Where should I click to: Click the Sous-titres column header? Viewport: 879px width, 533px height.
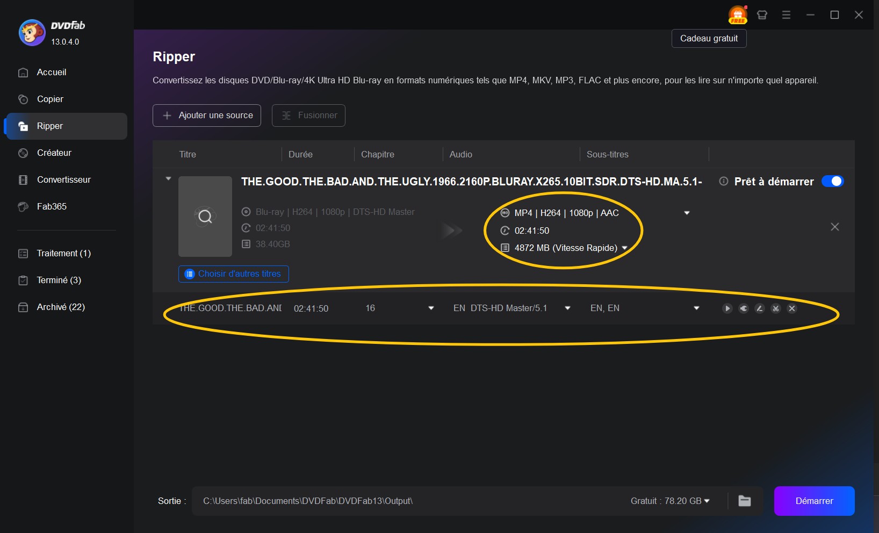point(608,155)
